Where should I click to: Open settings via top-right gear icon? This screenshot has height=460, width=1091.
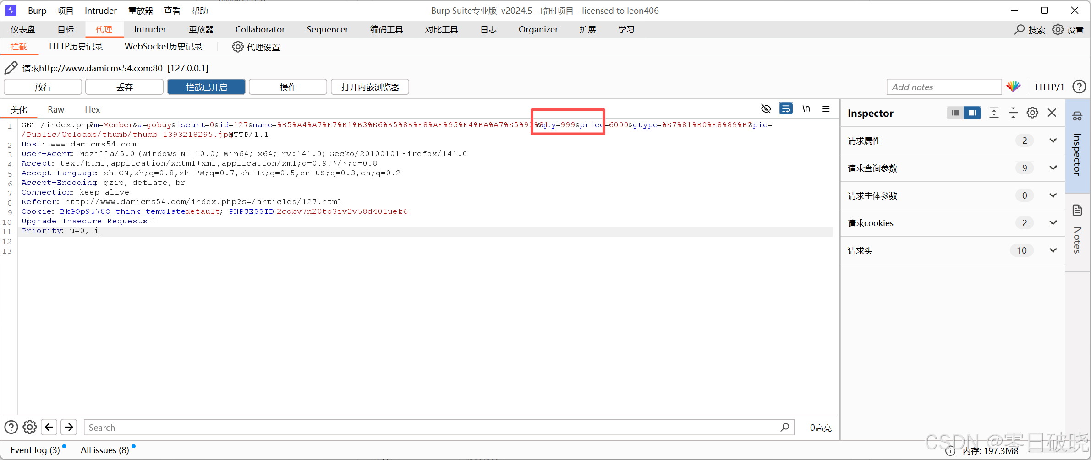coord(1058,30)
